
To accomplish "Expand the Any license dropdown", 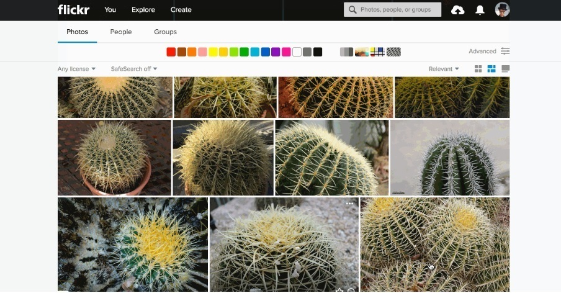I will [x=76, y=69].
